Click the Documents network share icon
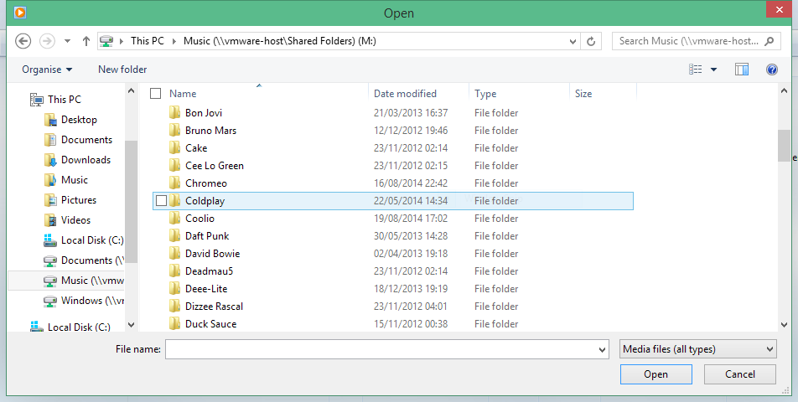This screenshot has width=798, height=402. click(x=49, y=260)
